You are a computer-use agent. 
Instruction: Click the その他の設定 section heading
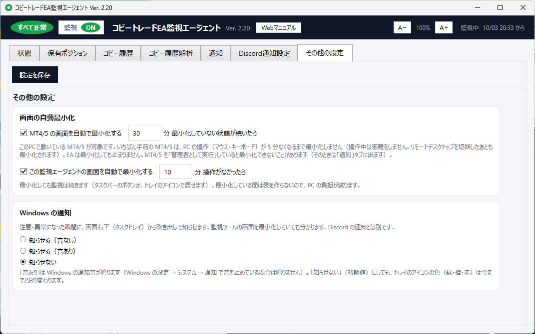coord(34,97)
